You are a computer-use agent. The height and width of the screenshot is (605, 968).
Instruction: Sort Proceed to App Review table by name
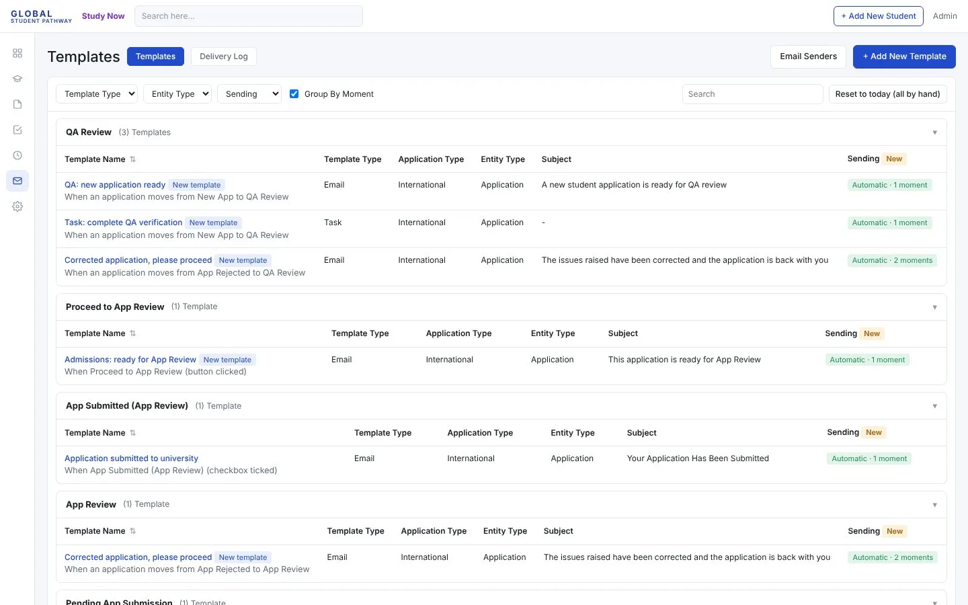(x=132, y=333)
